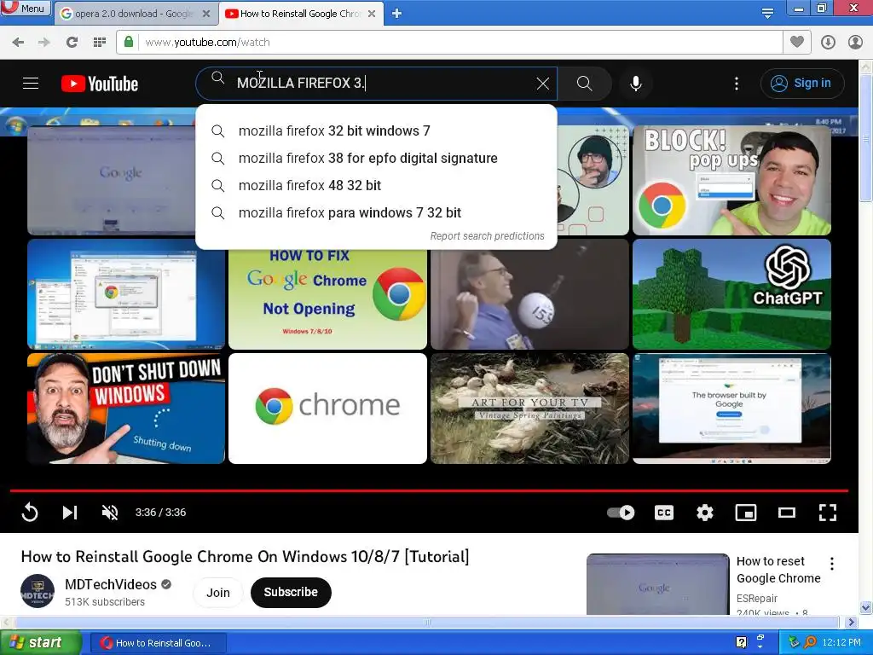Screen dimensions: 873x655
Task: Clear the YouTube search query
Action: point(543,84)
